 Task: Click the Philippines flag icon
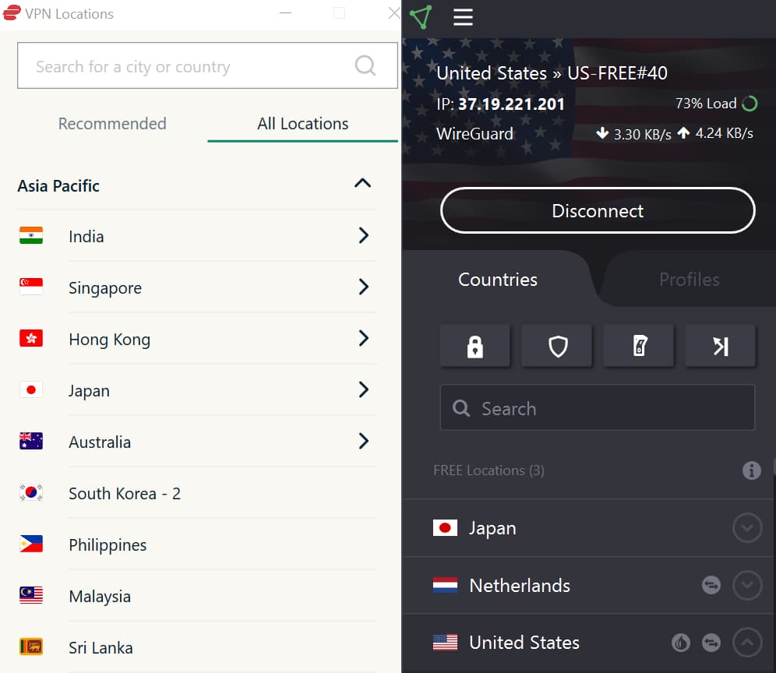[31, 544]
